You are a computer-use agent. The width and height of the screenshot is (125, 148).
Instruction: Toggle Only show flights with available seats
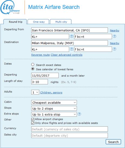(33, 123)
